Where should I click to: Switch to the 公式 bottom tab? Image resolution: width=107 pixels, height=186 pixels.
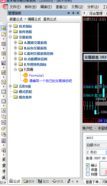[x=15, y=181]
